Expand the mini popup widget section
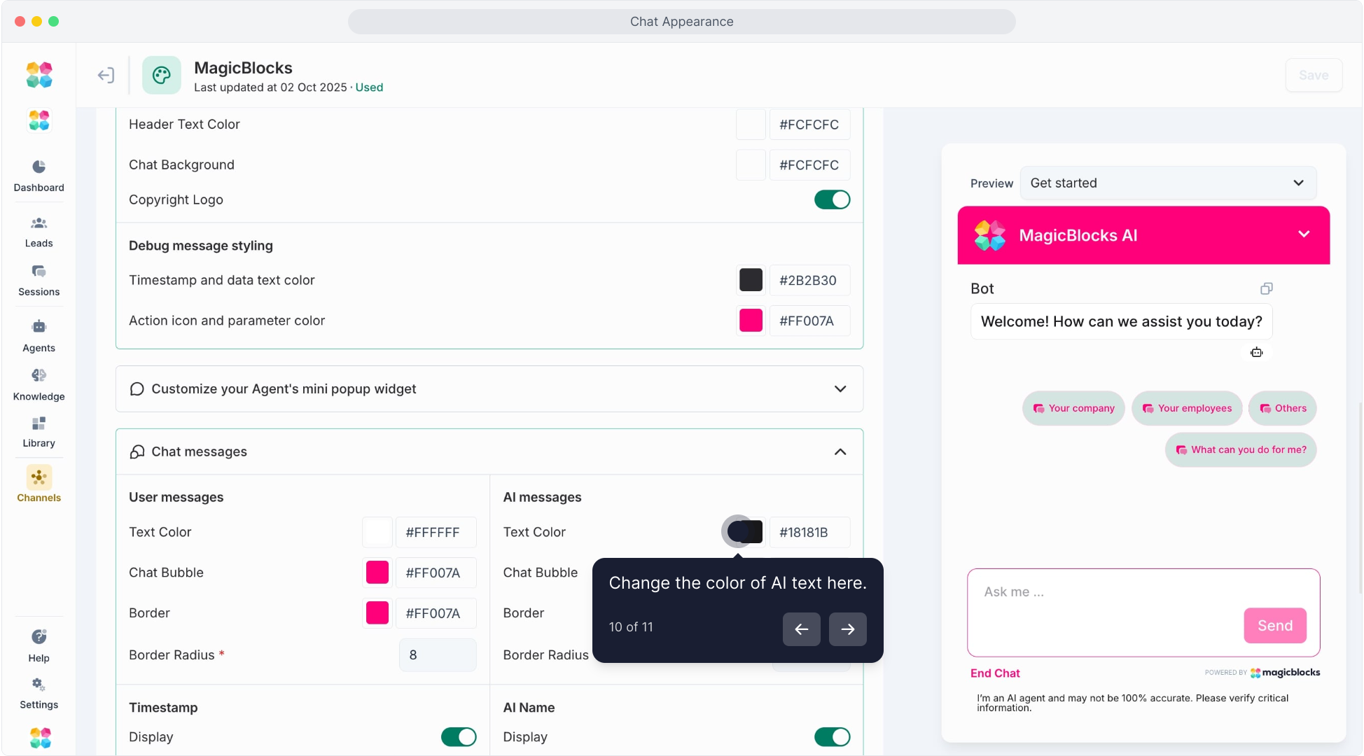Viewport: 1364px width, 756px height. 840,388
